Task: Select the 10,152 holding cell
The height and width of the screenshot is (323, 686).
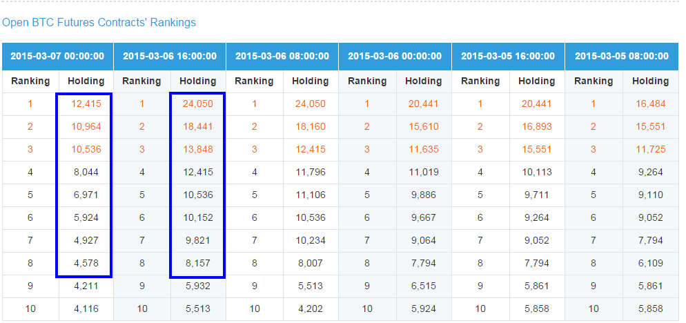Action: (198, 217)
